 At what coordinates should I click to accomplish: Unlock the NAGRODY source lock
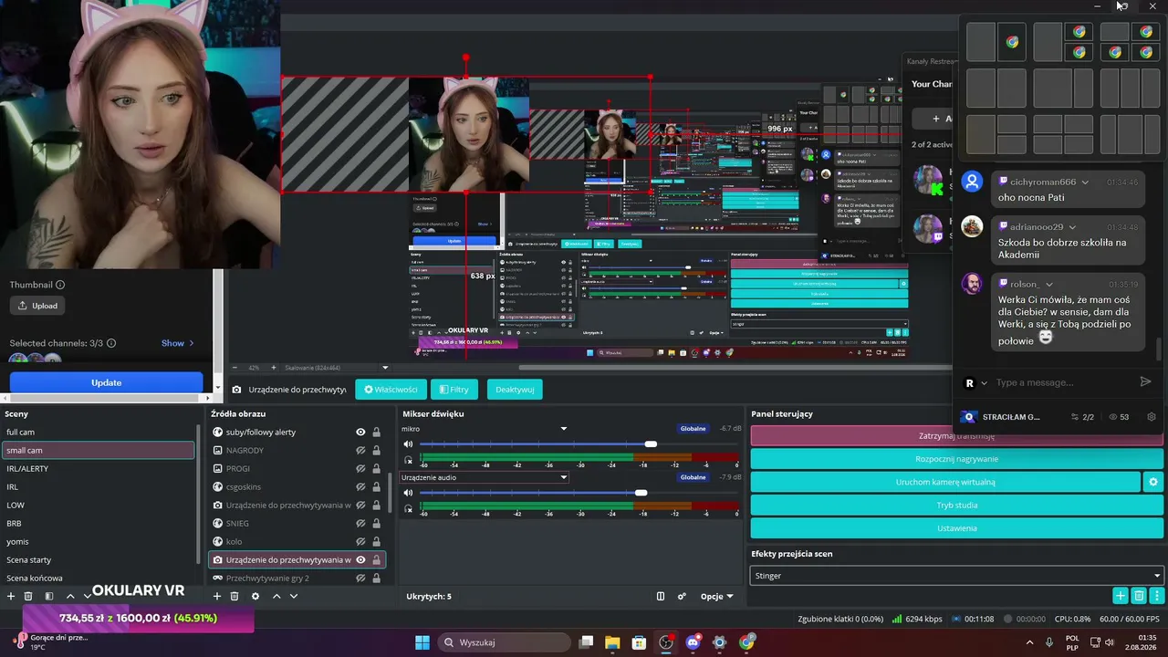376,450
